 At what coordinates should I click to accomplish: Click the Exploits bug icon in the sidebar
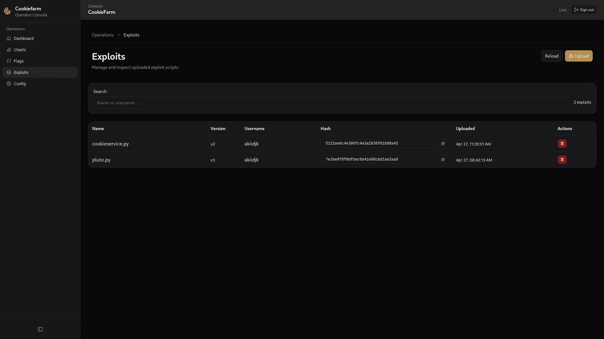9,72
